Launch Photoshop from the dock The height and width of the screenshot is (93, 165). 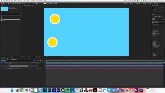(x=45, y=90)
